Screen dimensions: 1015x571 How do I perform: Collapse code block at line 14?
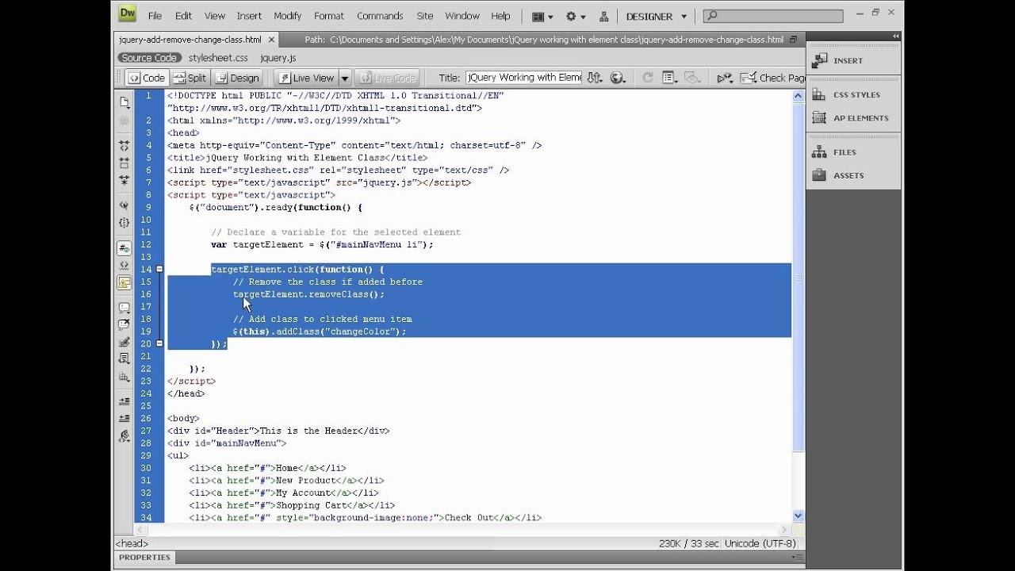[x=159, y=269]
